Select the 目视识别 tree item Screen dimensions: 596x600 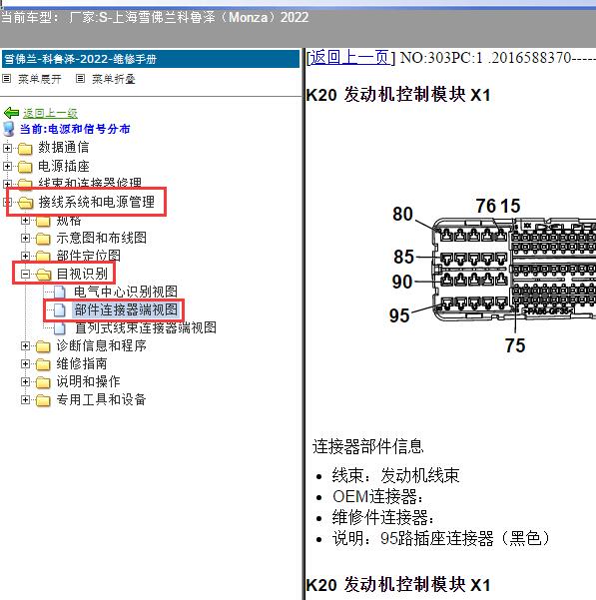pyautogui.click(x=82, y=274)
